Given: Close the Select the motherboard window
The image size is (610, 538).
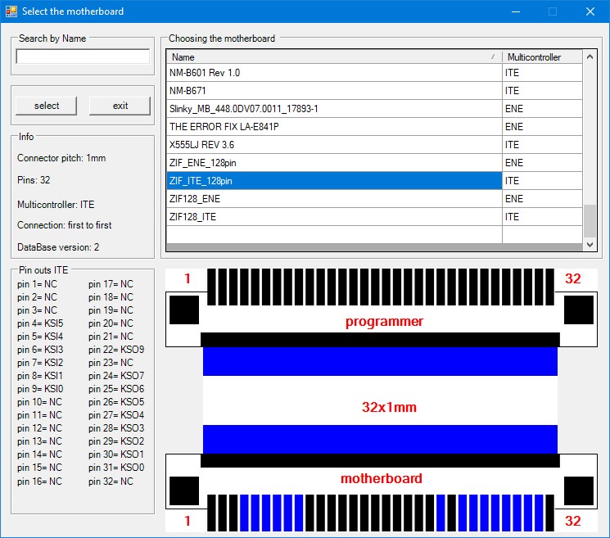Looking at the screenshot, I should pos(590,11).
